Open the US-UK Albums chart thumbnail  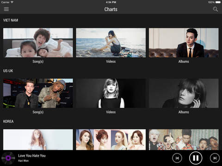tap(184, 93)
